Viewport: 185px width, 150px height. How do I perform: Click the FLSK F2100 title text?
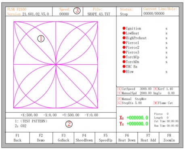pyautogui.click(x=17, y=9)
